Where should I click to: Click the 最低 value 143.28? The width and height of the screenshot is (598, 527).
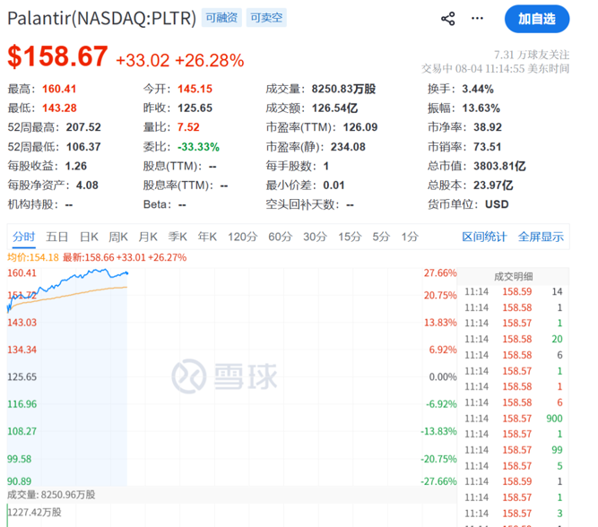[x=59, y=108]
